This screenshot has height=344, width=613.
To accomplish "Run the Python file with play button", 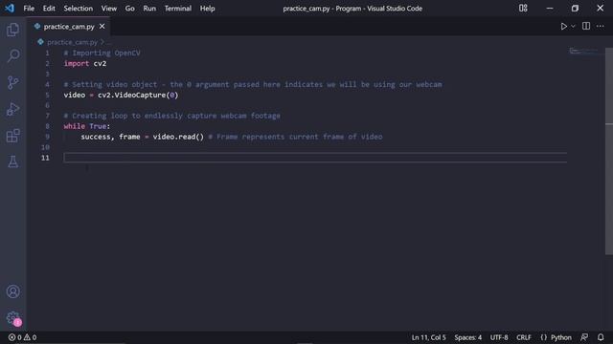I will pos(564,26).
